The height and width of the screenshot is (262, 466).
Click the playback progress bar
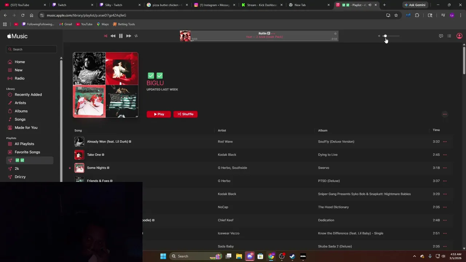(264, 41)
